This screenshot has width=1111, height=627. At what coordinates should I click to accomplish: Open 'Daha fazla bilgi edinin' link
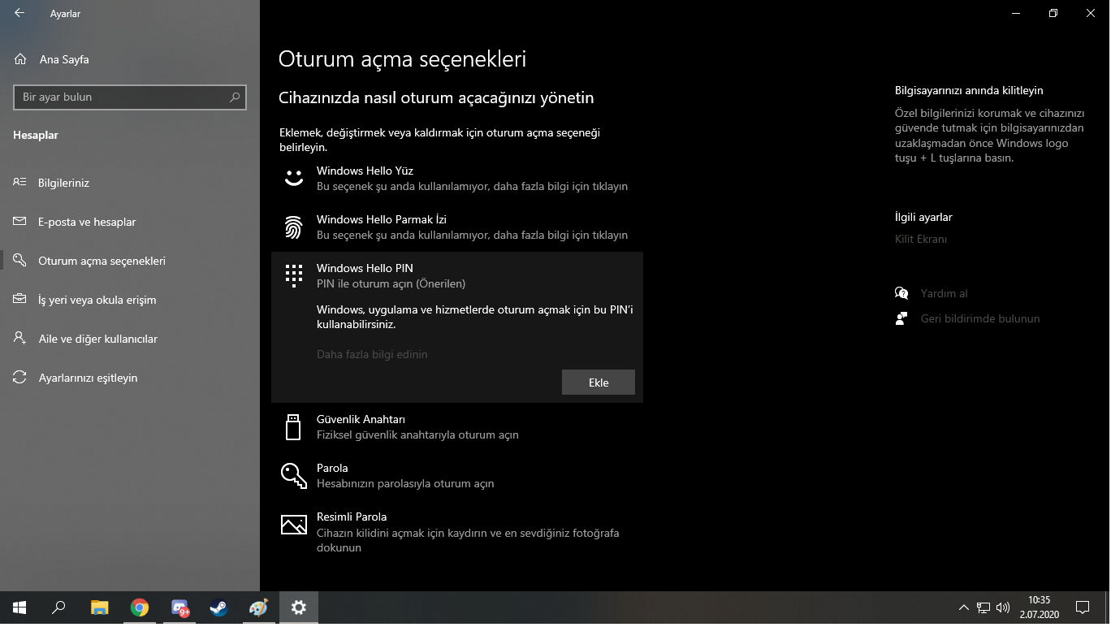372,354
